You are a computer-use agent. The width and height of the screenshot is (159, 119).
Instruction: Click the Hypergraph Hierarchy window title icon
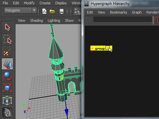click(86, 4)
